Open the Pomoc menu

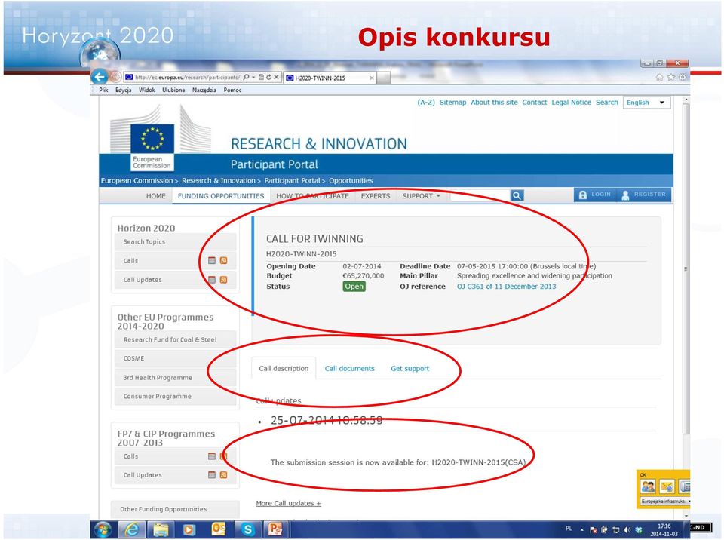(232, 90)
